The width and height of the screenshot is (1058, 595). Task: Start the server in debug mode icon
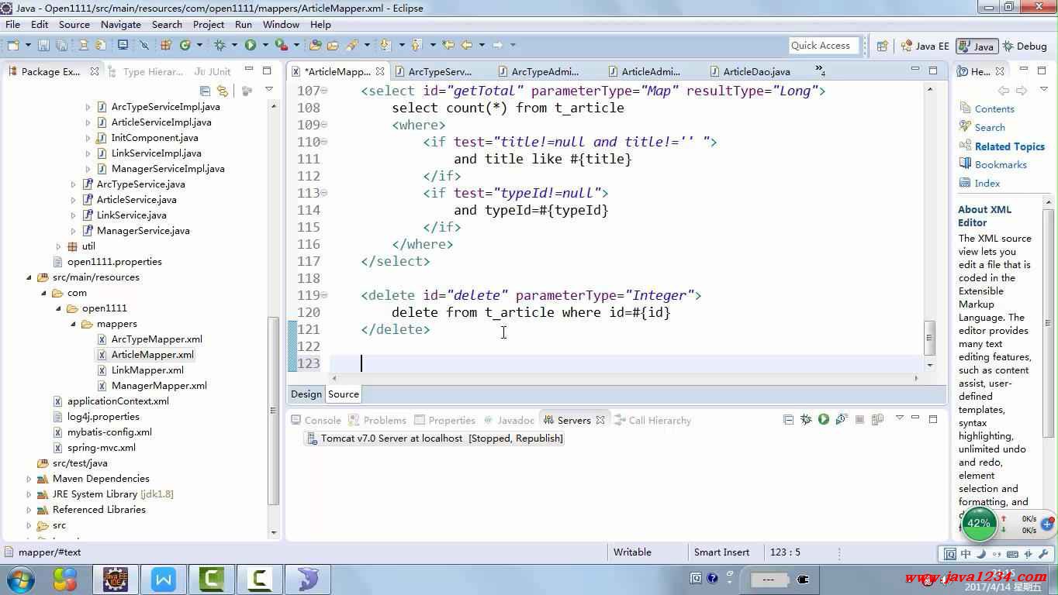[806, 419]
